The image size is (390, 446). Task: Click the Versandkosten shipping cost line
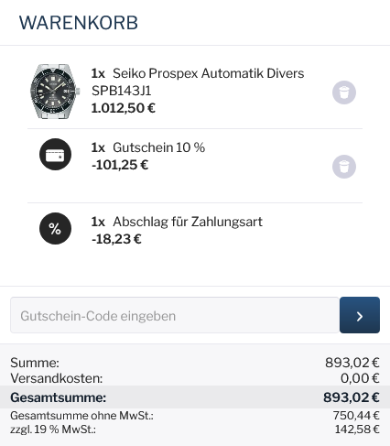[195, 378]
